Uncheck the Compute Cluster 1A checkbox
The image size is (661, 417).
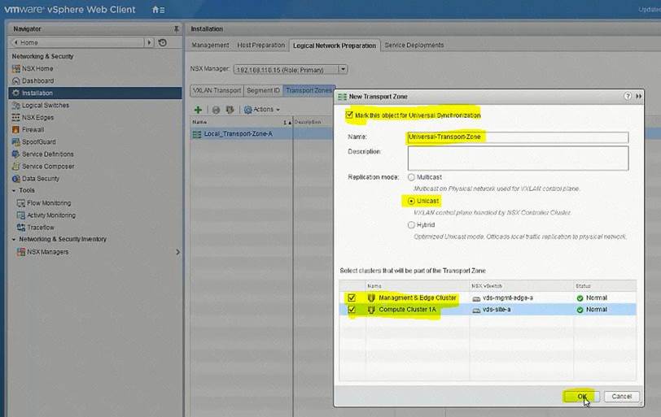pyautogui.click(x=351, y=310)
